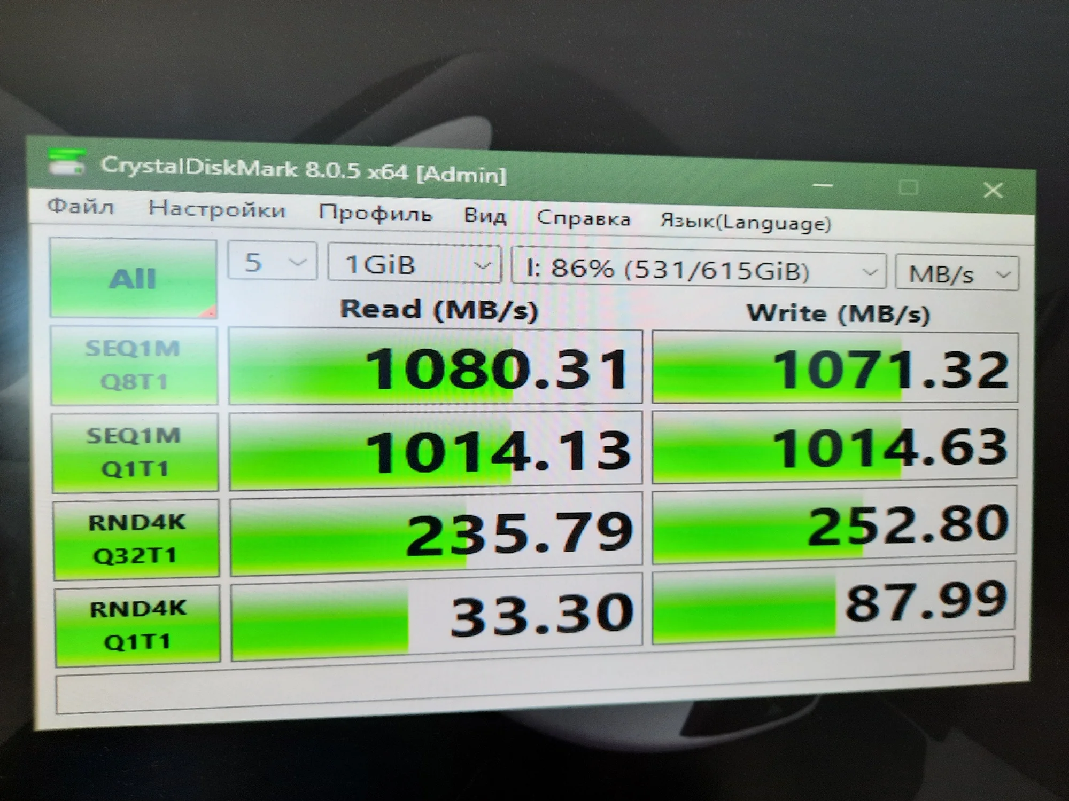This screenshot has height=801, width=1069.
Task: Open the Файл menu
Action: [81, 206]
